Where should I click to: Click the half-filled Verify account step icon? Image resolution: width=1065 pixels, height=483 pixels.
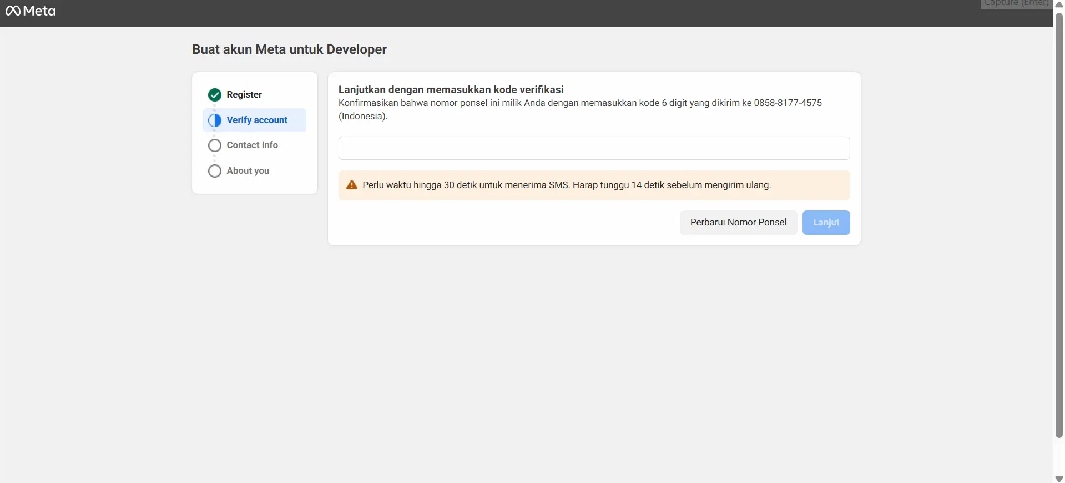coord(215,120)
